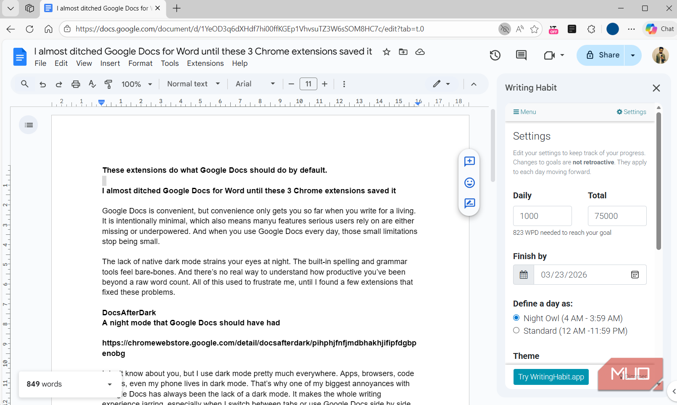Image resolution: width=677 pixels, height=405 pixels.
Task: Open version history clock icon
Action: (495, 55)
